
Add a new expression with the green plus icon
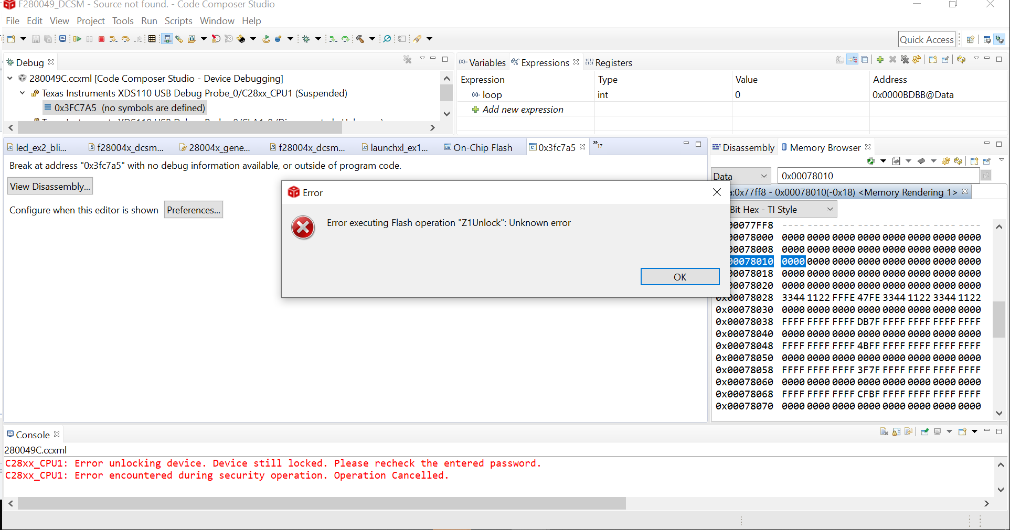click(880, 60)
